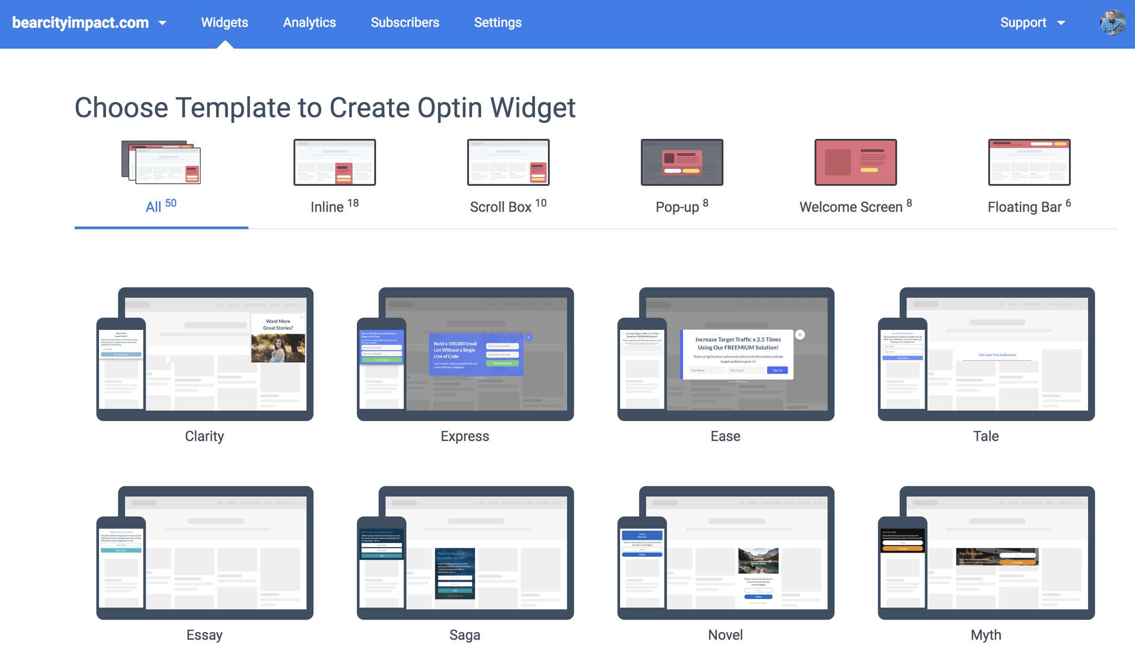Click the Saga template name link
1135x658 pixels.
[x=465, y=634]
